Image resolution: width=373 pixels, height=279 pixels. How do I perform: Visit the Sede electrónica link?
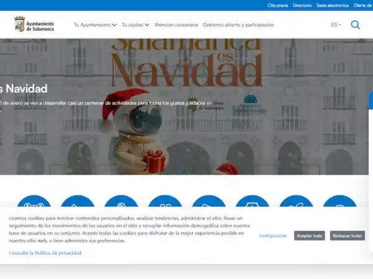(333, 5)
